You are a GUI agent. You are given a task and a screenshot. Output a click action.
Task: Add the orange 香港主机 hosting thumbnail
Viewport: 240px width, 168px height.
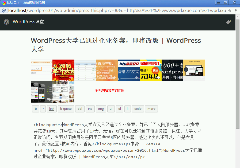[107, 70]
